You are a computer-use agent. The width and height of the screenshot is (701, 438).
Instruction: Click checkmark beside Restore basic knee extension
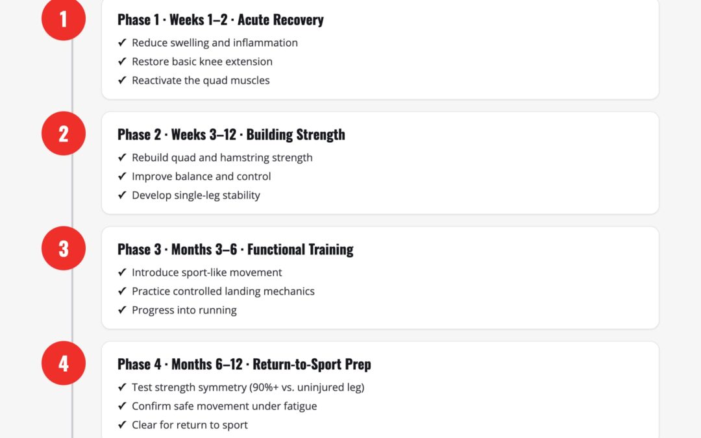[122, 62]
